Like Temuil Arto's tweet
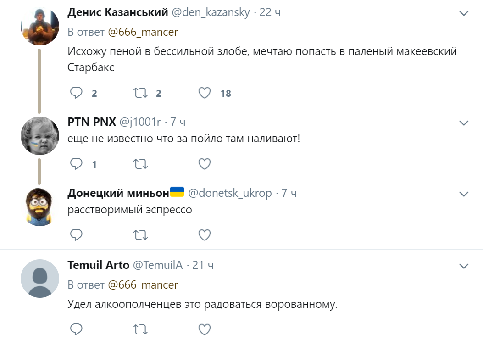The image size is (483, 340). (x=204, y=329)
